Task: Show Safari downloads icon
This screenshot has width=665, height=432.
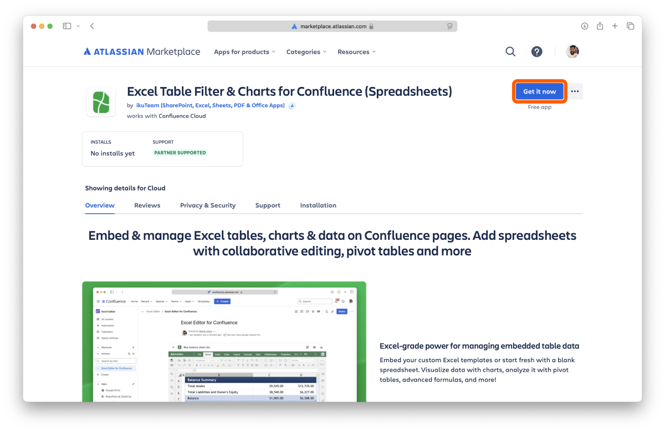Action: (585, 26)
